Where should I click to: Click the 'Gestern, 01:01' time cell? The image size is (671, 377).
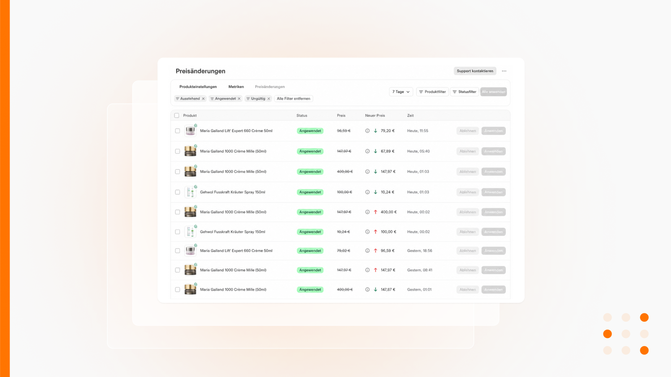pyautogui.click(x=419, y=289)
